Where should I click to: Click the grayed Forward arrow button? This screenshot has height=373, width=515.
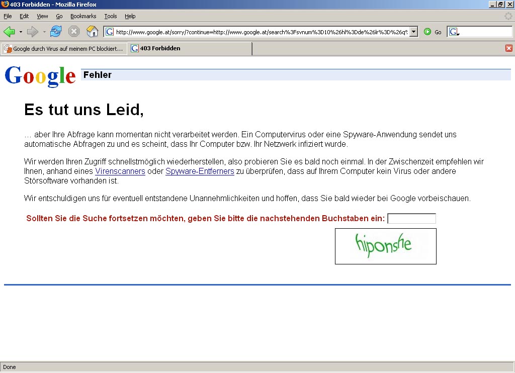[x=33, y=32]
